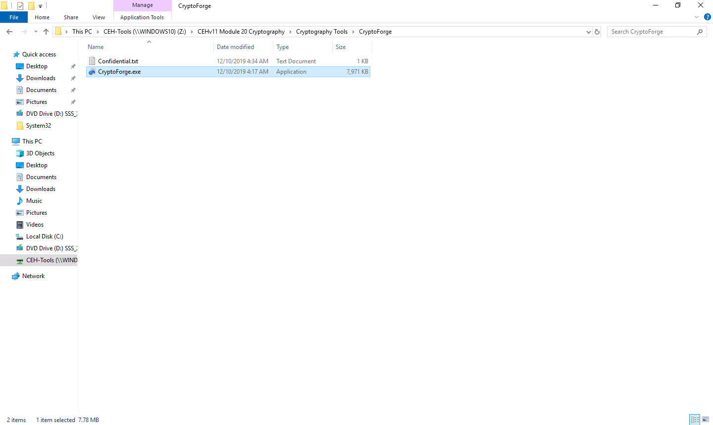Sort files by Date modified column
Screen dimensions: 713x425
click(x=235, y=47)
